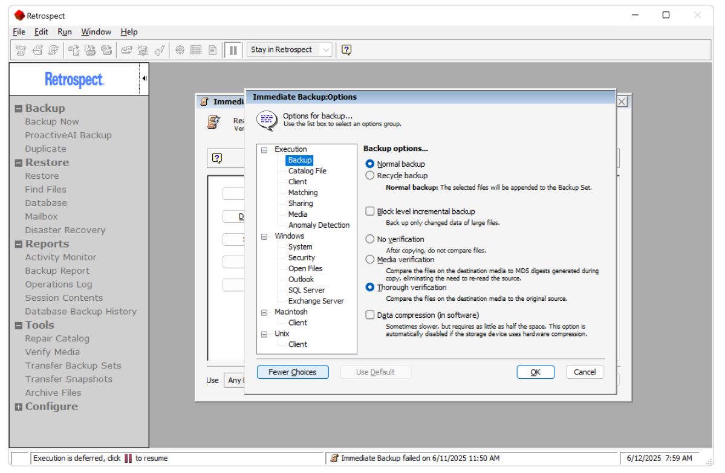Click the question-mark help icon in Immediate Backup window
This screenshot has height=473, width=725.
[217, 158]
